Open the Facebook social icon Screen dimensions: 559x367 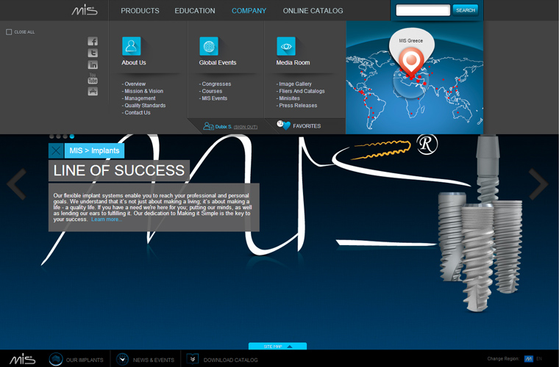[x=93, y=41]
